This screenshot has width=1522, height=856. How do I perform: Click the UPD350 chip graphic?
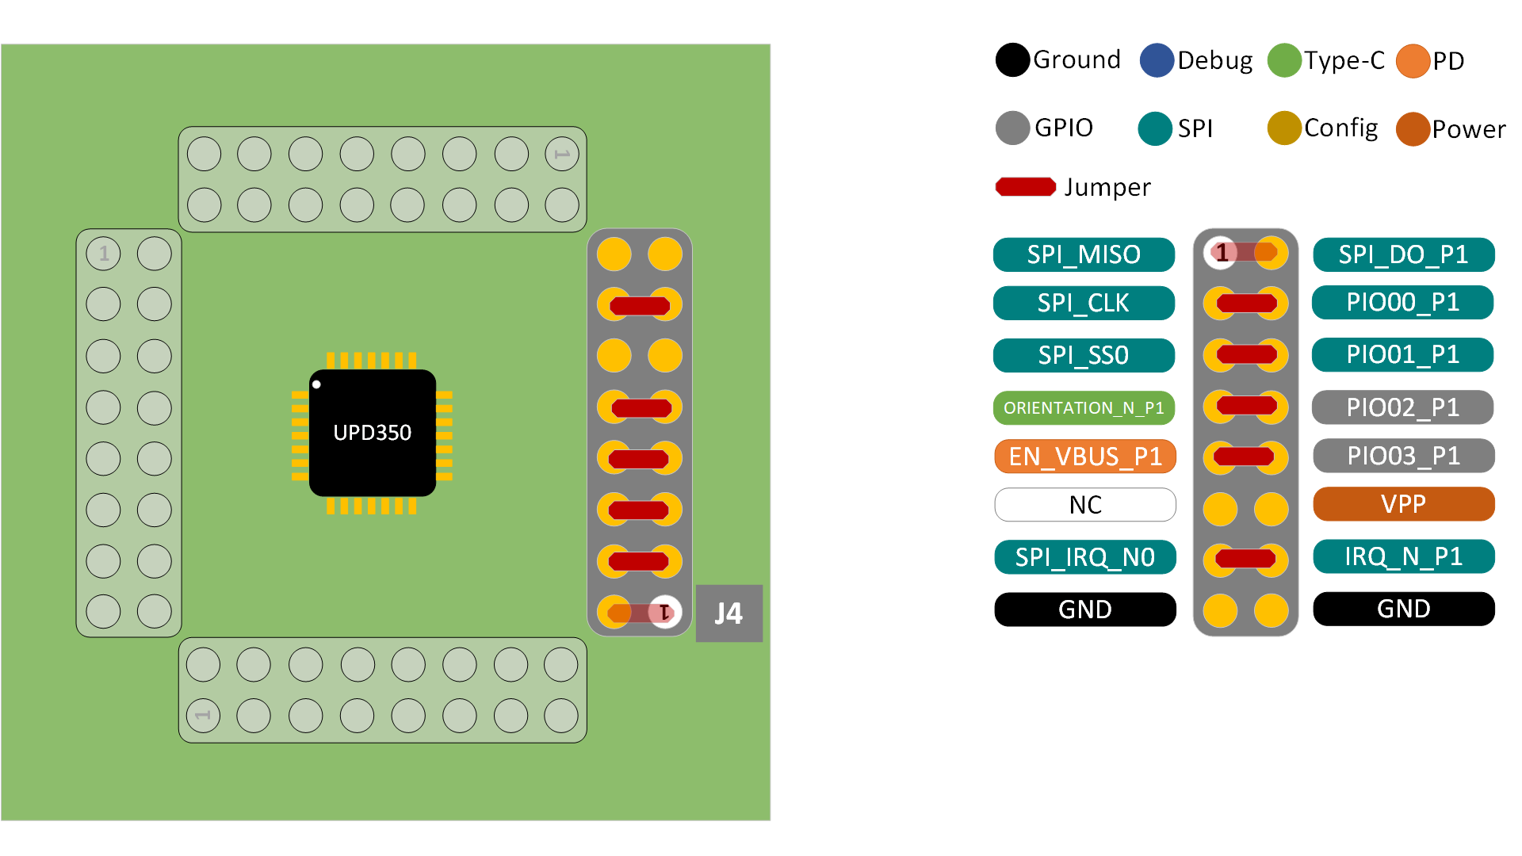click(373, 432)
